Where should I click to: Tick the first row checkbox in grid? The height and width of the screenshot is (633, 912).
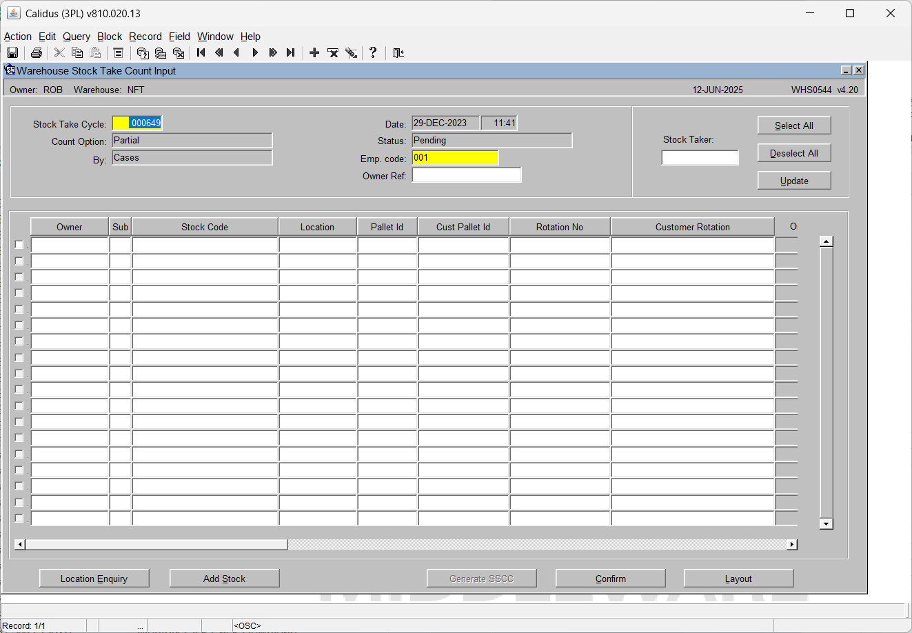pos(19,245)
